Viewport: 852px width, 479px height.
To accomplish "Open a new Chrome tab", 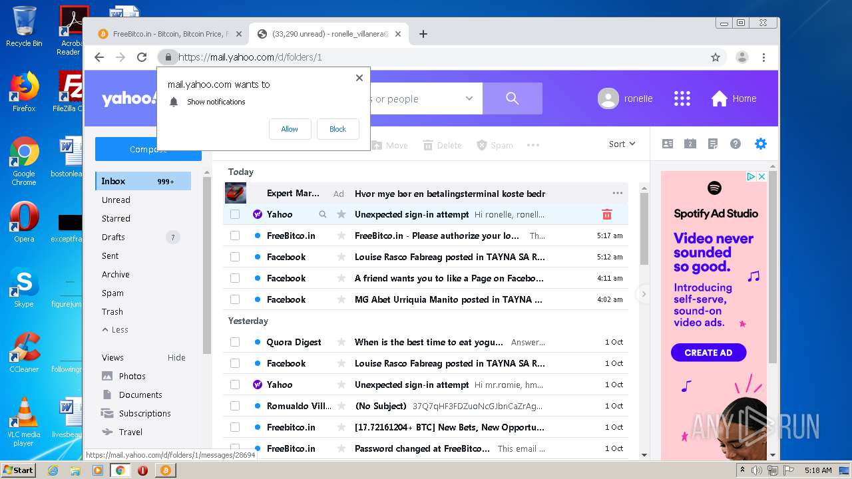I will click(423, 34).
